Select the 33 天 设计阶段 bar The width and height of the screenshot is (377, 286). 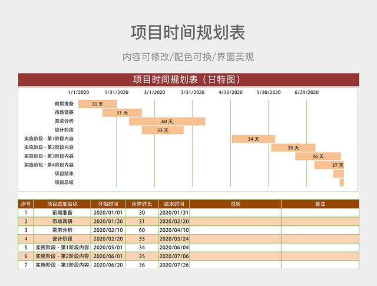(x=163, y=130)
